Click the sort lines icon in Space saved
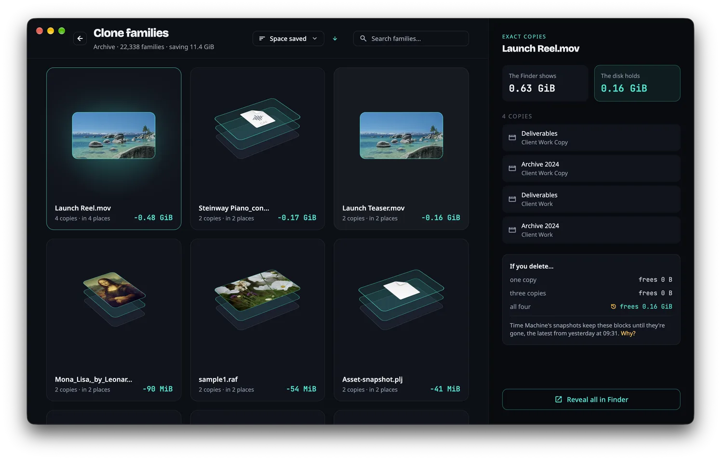 [x=262, y=38]
